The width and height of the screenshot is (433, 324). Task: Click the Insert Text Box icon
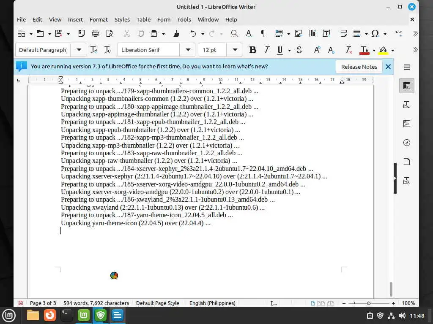tap(327, 34)
